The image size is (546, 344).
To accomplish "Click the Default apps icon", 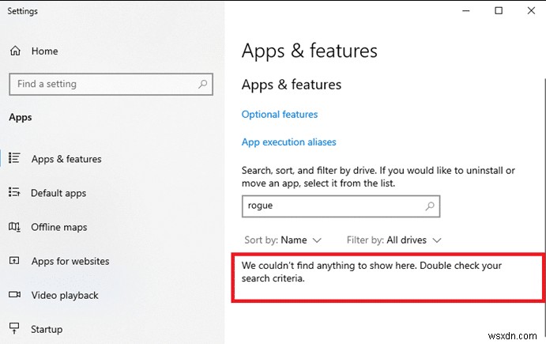I will (x=14, y=193).
